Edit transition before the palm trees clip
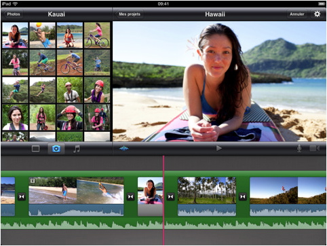The height and width of the screenshot is (246, 327). pos(171,196)
